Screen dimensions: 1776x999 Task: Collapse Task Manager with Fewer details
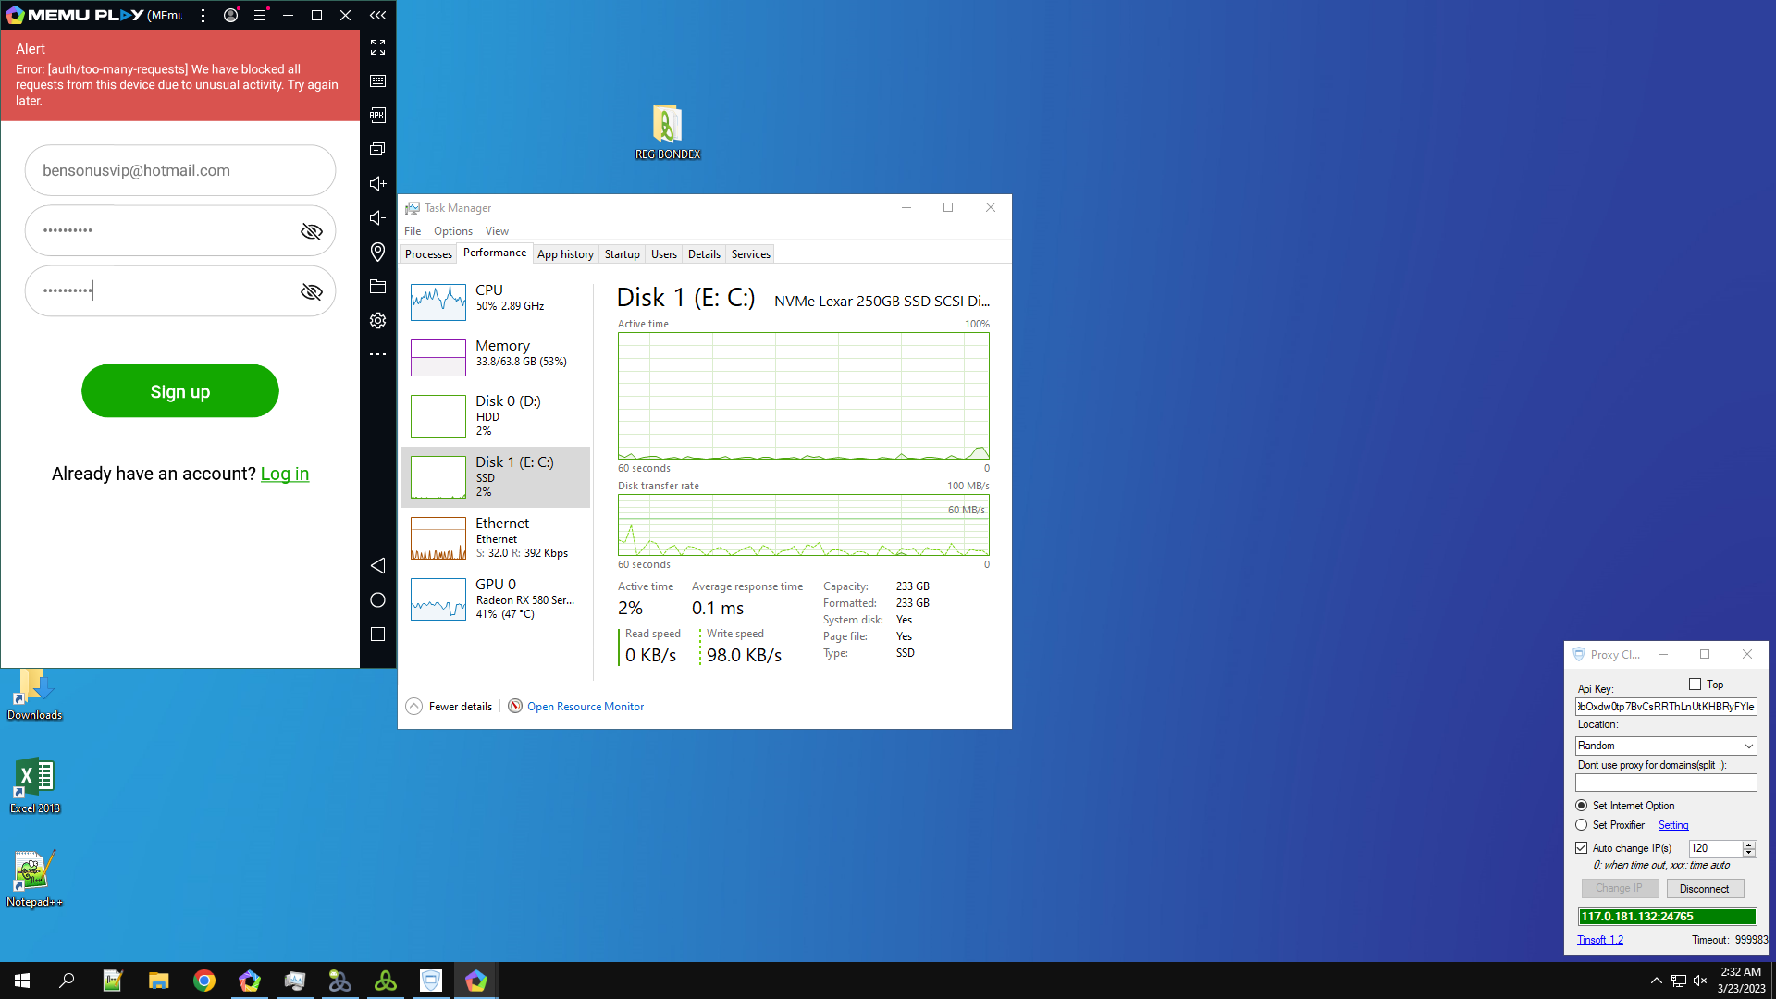point(450,707)
